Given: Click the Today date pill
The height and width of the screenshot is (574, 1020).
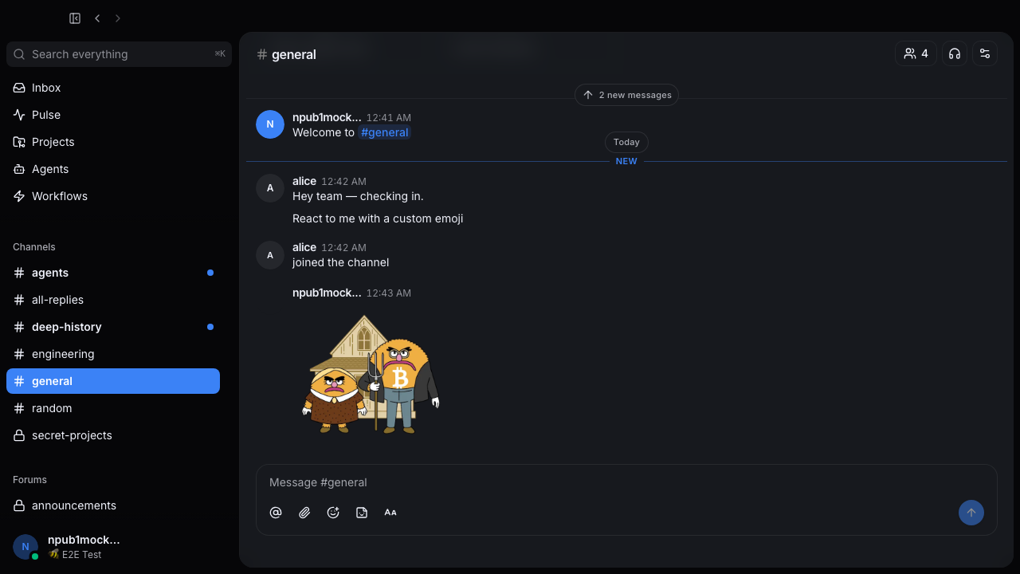Looking at the screenshot, I should click(x=626, y=142).
